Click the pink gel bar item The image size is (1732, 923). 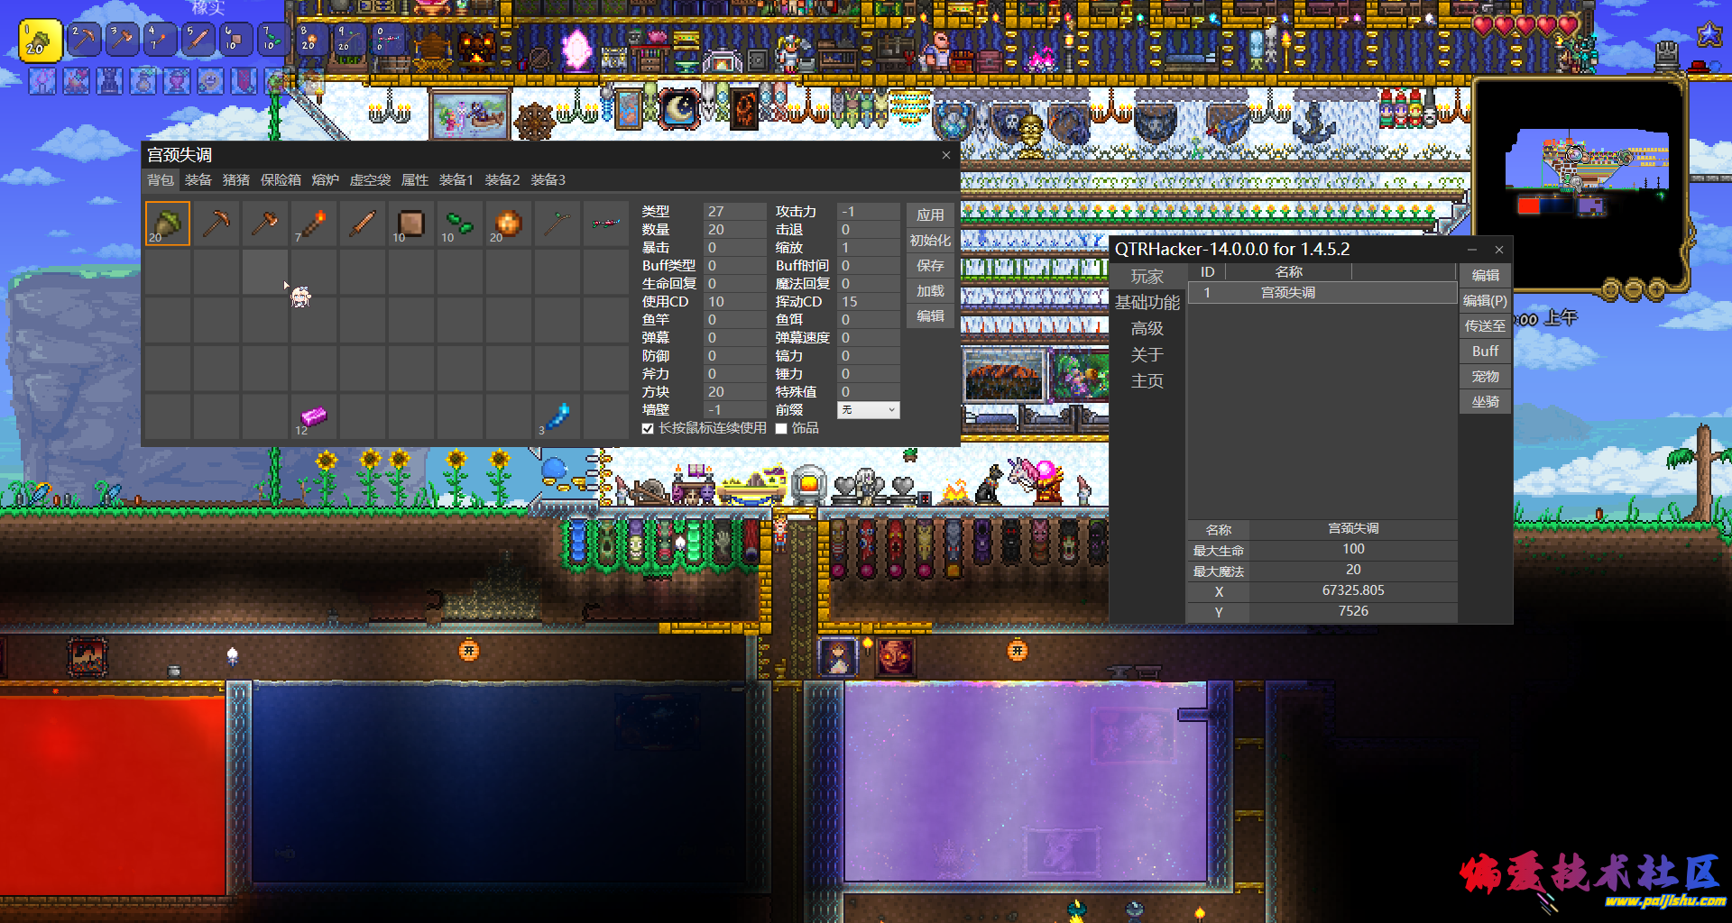(313, 416)
